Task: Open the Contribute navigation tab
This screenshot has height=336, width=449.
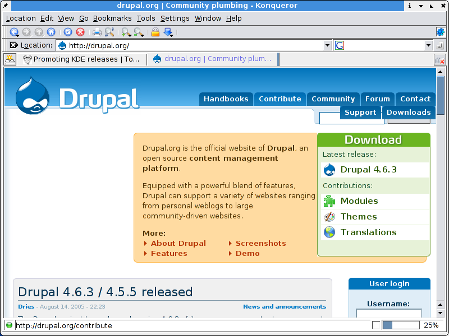Action: [x=280, y=99]
